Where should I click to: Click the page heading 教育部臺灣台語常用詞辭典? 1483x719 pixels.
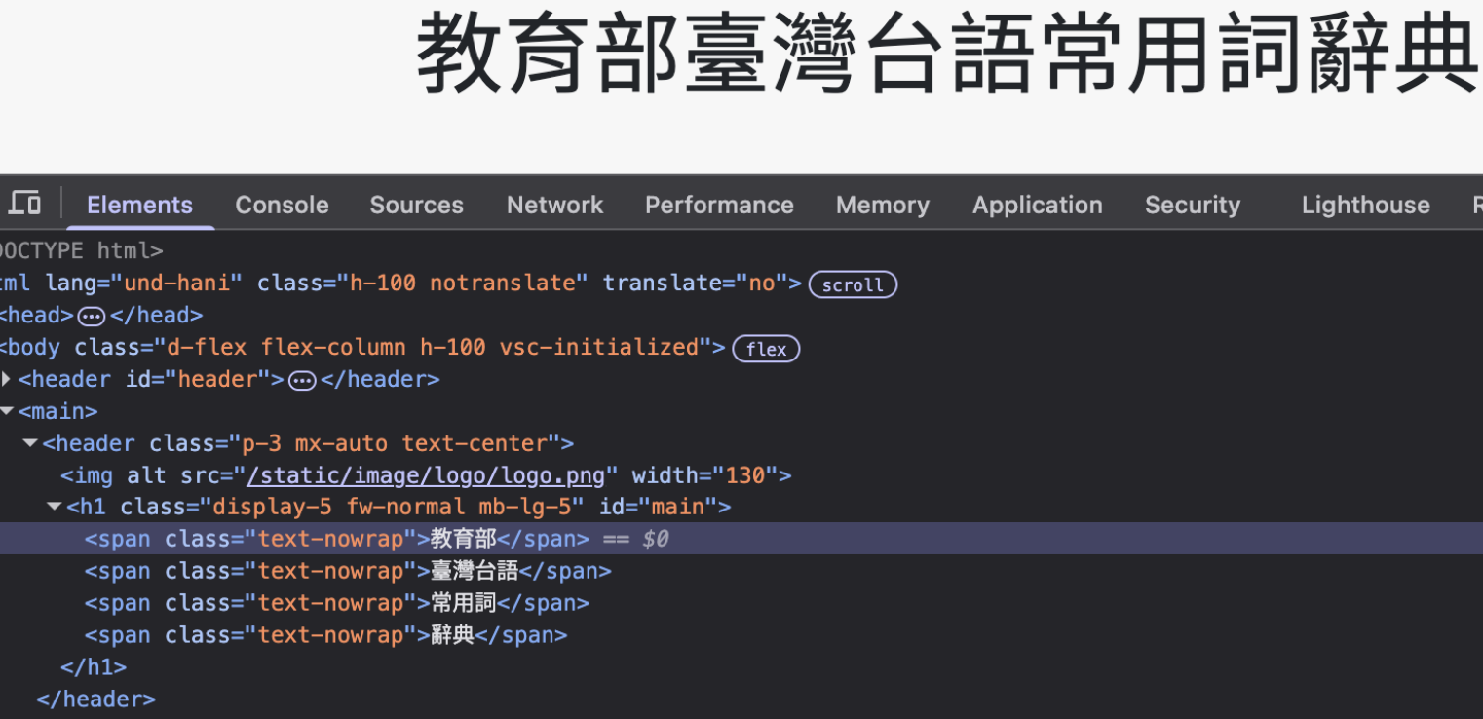point(950,54)
